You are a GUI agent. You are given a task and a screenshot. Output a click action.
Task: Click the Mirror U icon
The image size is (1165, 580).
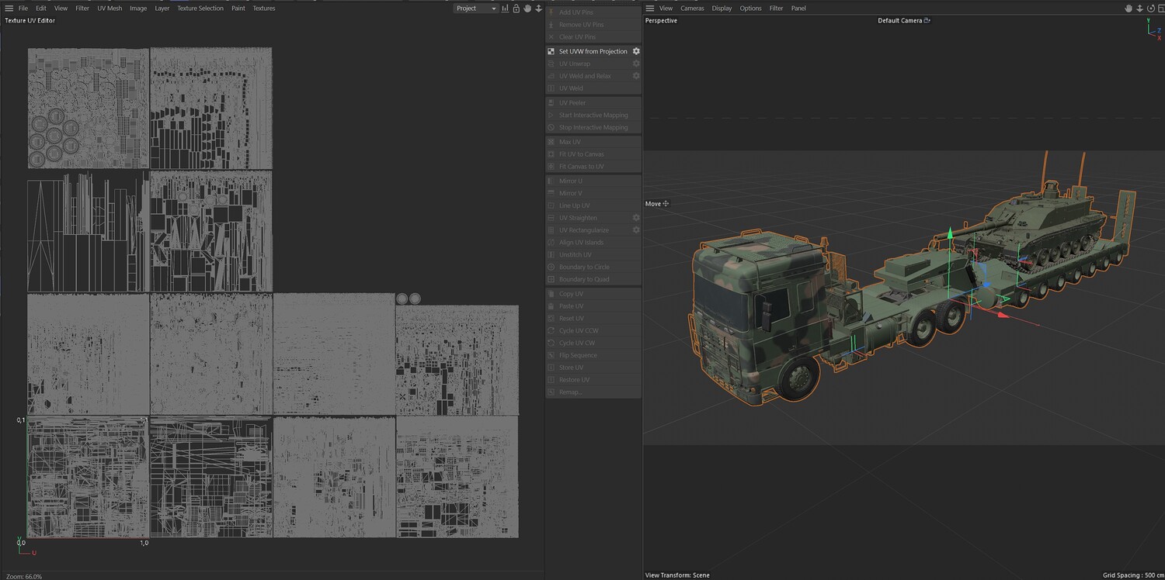[551, 181]
